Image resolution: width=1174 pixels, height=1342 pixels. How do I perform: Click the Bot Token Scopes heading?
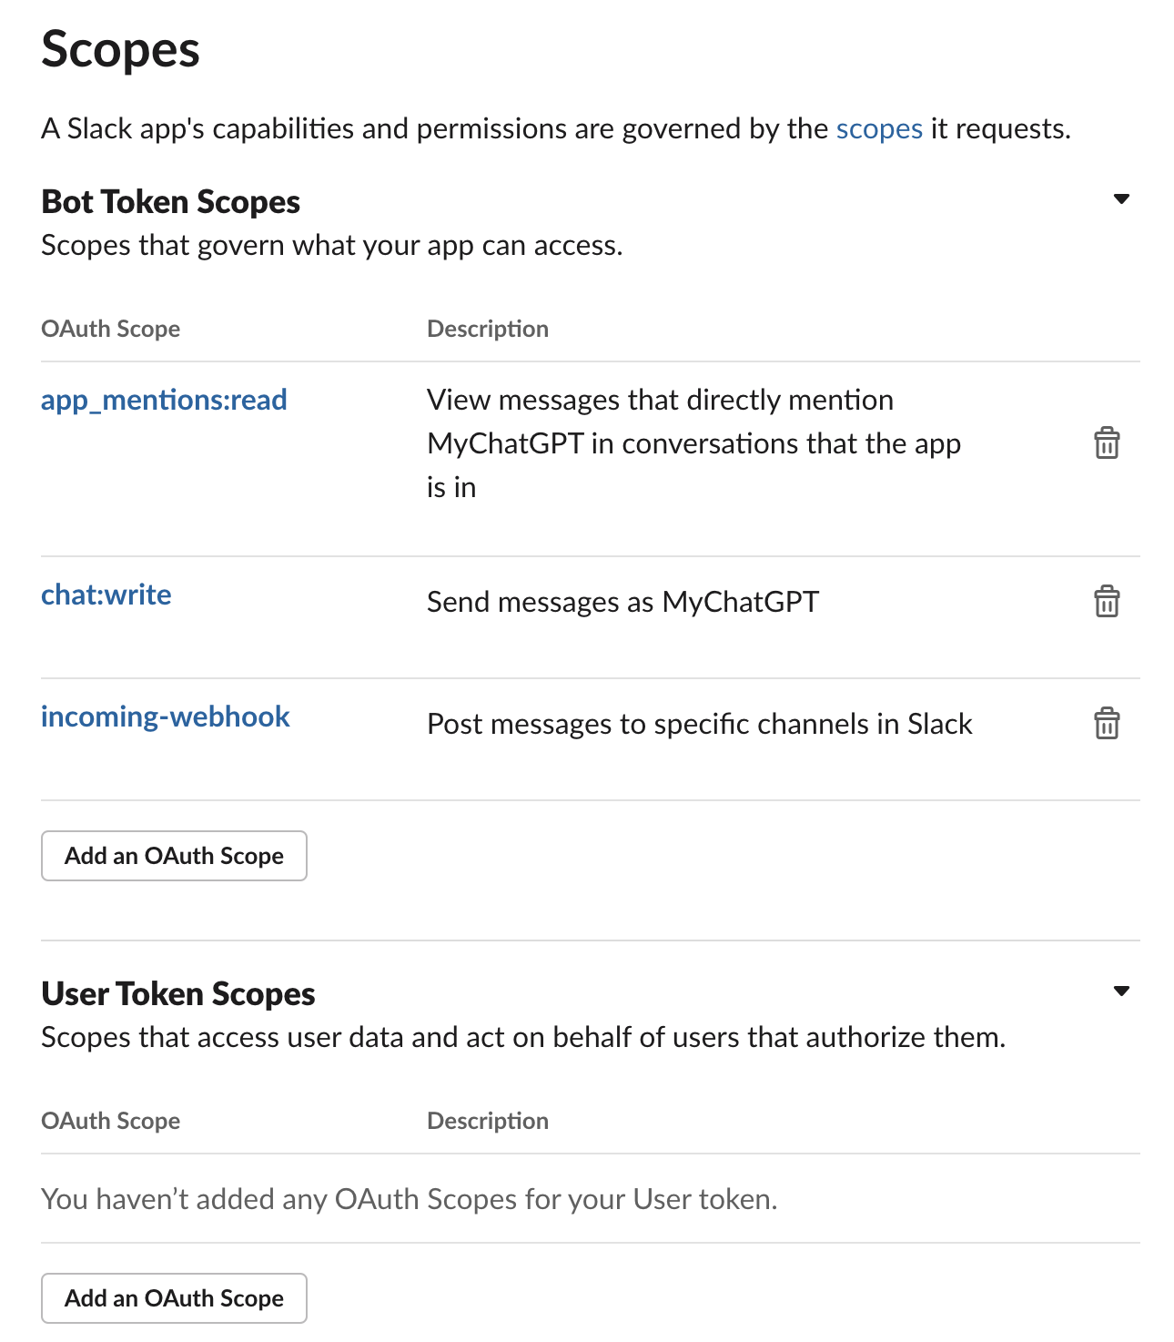(x=171, y=201)
